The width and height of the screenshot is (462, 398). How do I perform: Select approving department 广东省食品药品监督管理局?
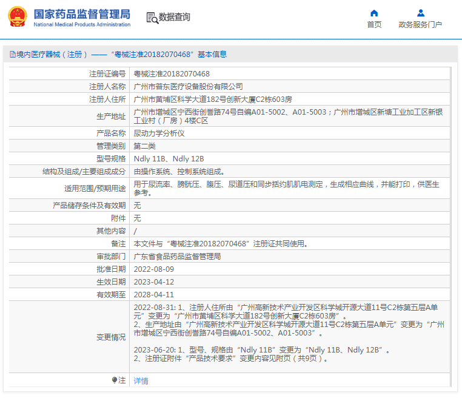pos(177,256)
